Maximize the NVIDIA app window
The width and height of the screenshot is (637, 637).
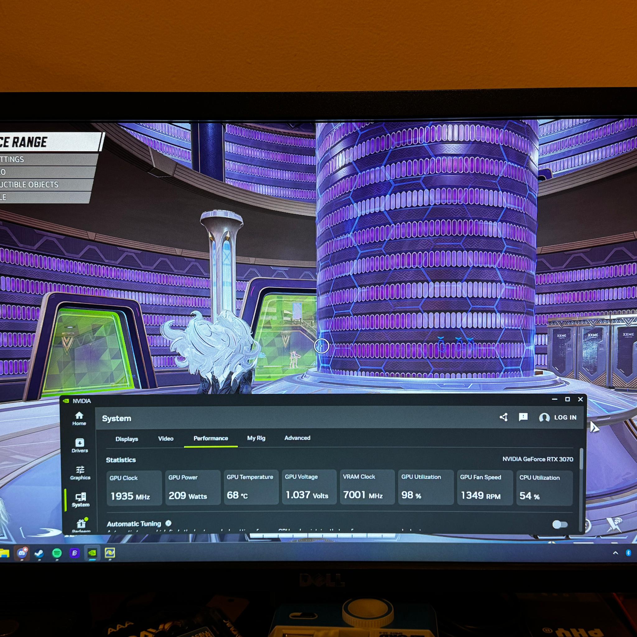coord(567,399)
